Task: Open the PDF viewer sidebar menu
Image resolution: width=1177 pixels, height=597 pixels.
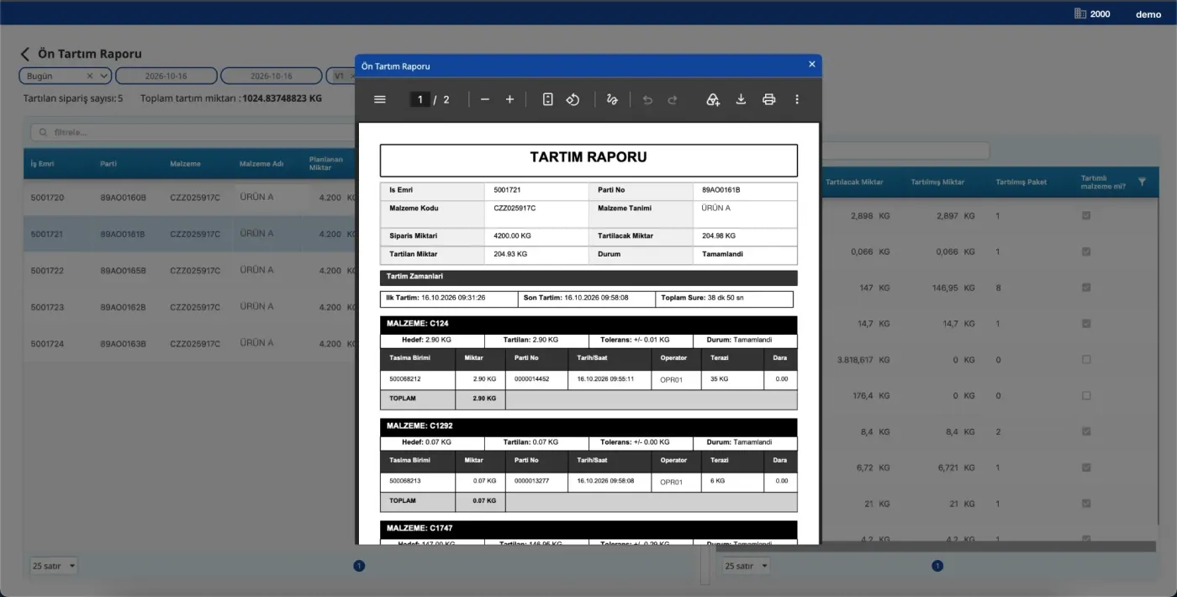Action: pos(380,99)
